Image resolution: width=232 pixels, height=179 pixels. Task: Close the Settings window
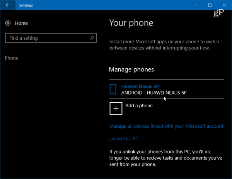tap(224, 5)
